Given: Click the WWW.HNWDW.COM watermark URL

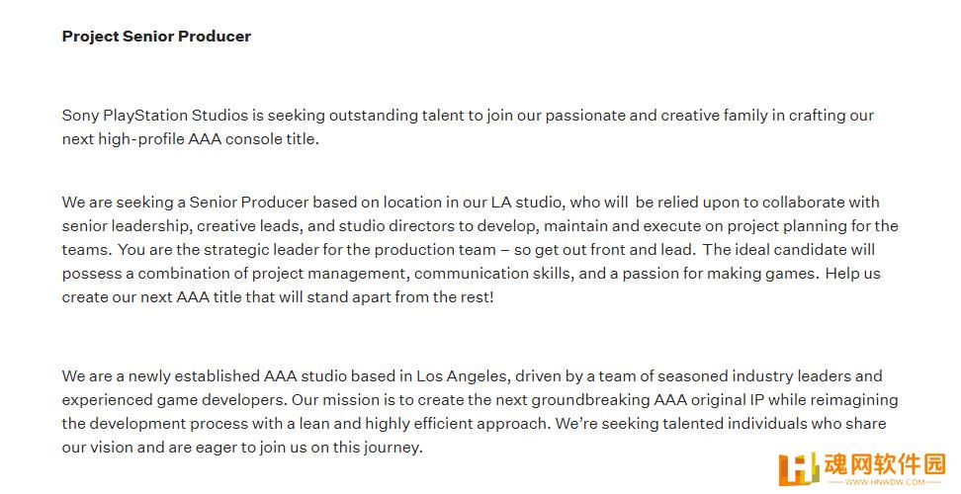Looking at the screenshot, I should click(x=885, y=482).
